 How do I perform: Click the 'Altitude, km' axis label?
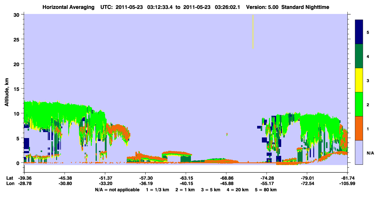click(7, 92)
